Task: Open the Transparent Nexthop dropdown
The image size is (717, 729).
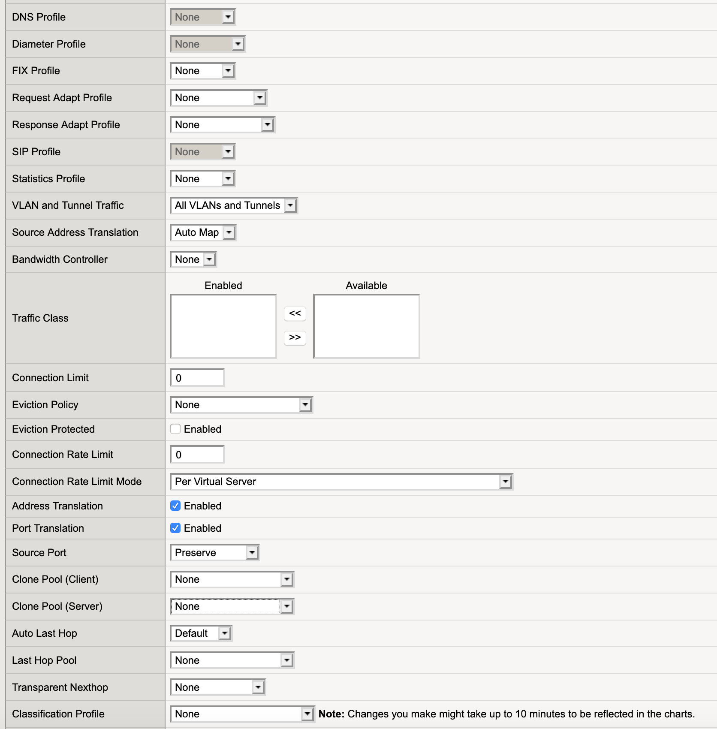Action: tap(218, 687)
